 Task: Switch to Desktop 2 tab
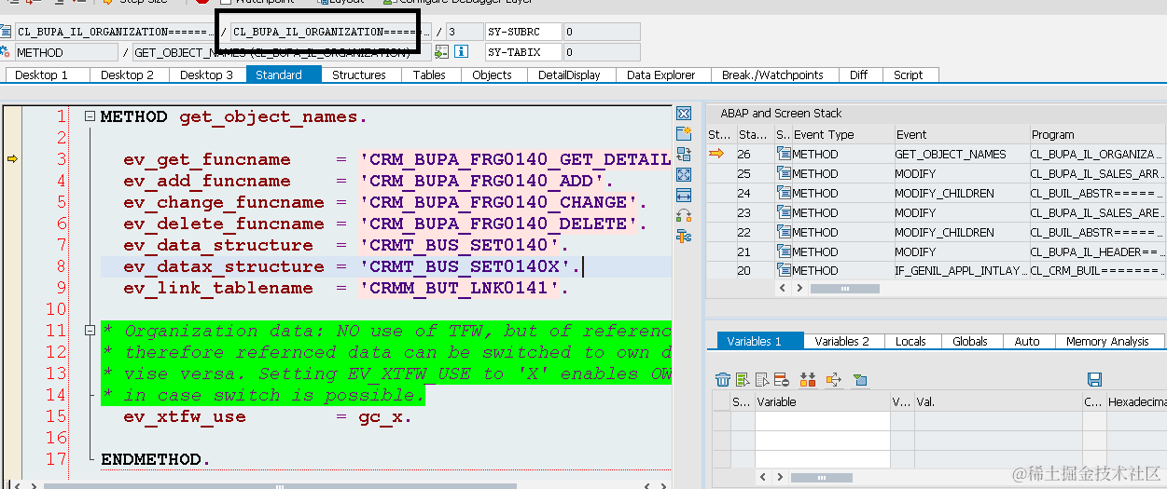click(x=128, y=75)
